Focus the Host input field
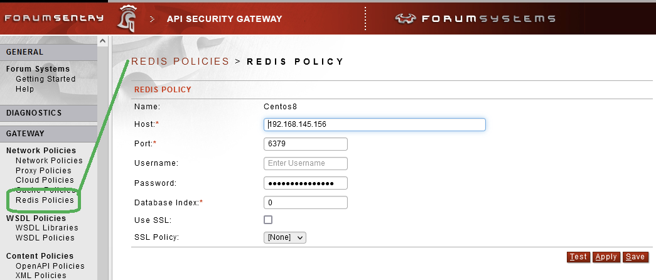This screenshot has width=656, height=280. pyautogui.click(x=374, y=124)
